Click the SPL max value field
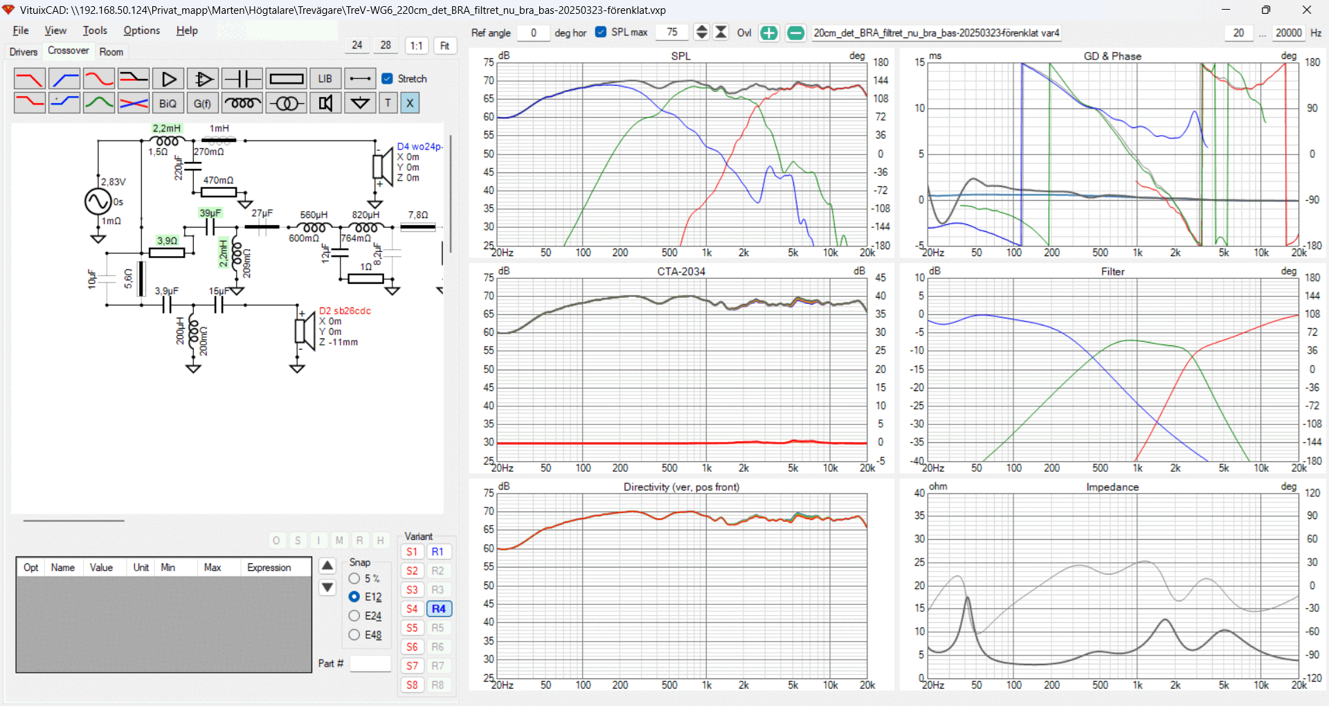This screenshot has height=706, width=1329. pos(671,33)
